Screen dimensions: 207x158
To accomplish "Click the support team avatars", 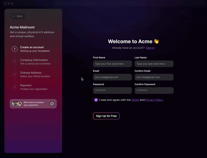I will (x=17, y=104).
